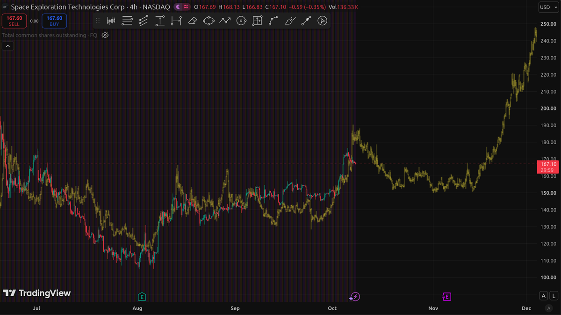Click the Sep label on the time axis
561x315 pixels.
pyautogui.click(x=235, y=308)
